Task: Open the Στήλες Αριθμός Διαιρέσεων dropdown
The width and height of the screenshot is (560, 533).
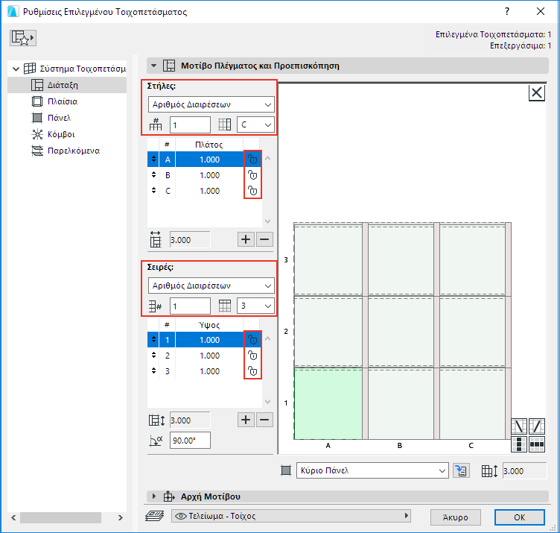Action: click(x=211, y=105)
